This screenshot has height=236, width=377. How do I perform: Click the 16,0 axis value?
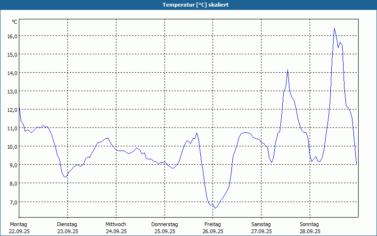12,36
